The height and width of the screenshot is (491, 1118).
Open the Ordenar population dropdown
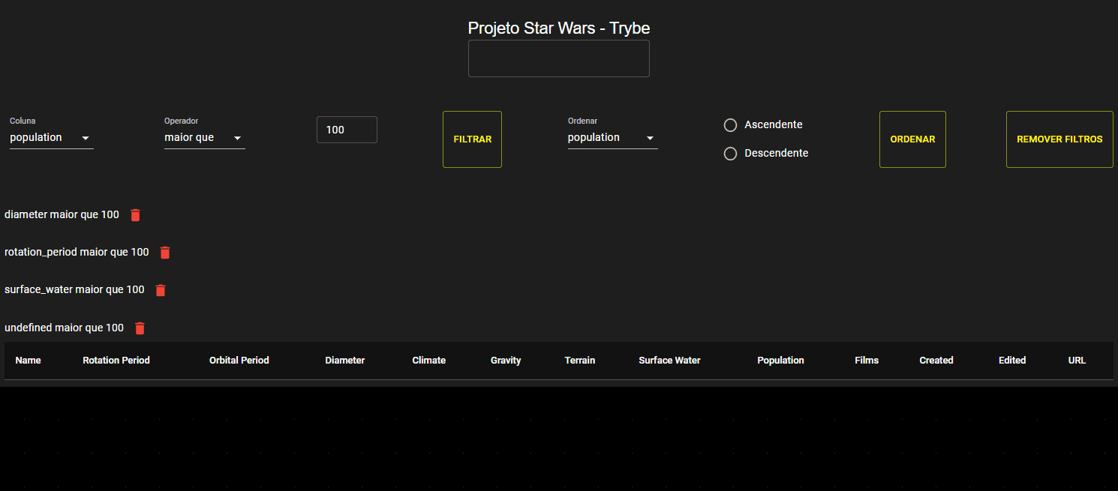[x=613, y=138]
